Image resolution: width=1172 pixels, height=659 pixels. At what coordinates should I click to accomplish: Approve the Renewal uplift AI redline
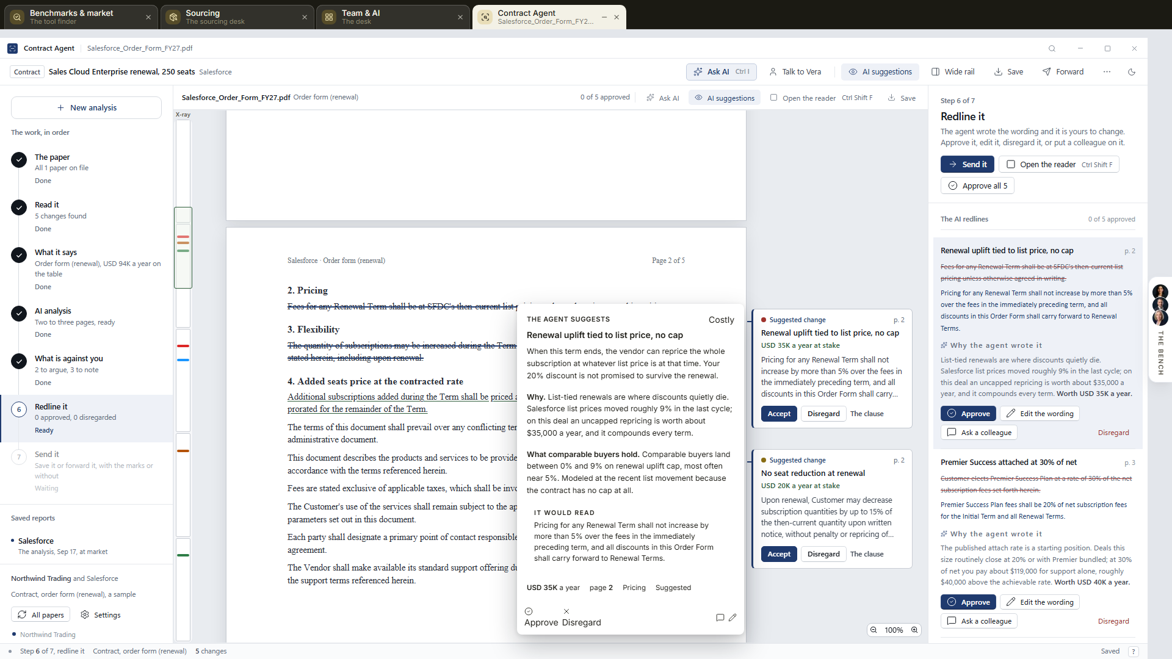click(x=968, y=414)
